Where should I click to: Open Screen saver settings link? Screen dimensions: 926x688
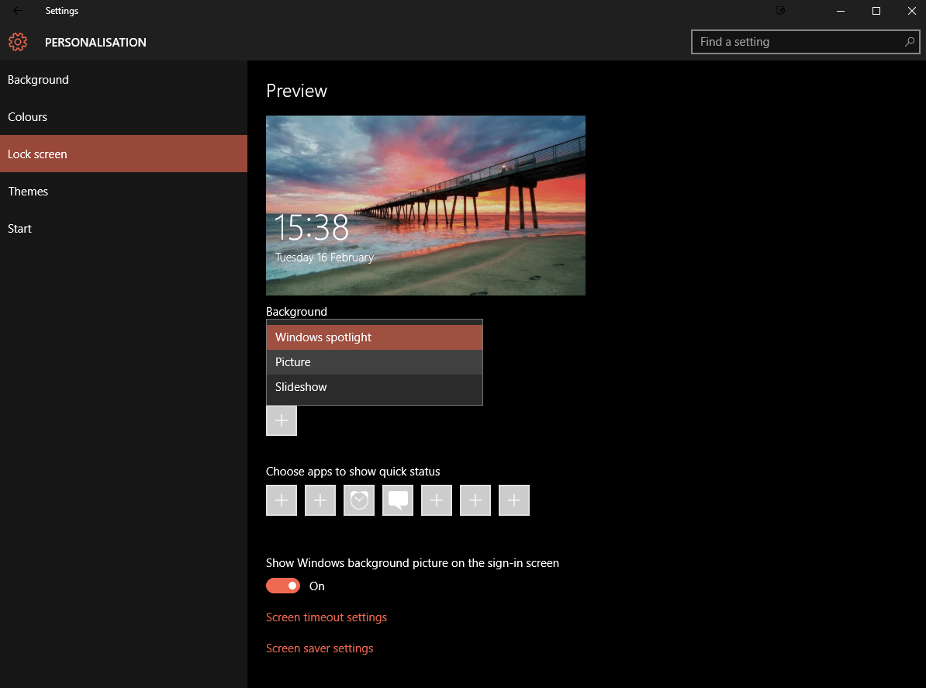(x=320, y=648)
